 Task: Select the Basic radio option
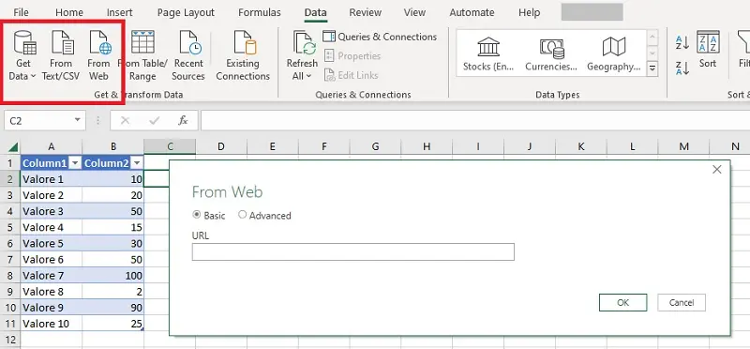196,215
